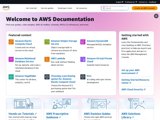Open the Kiro link
Viewport: 160px width, 120px height.
point(89,76)
